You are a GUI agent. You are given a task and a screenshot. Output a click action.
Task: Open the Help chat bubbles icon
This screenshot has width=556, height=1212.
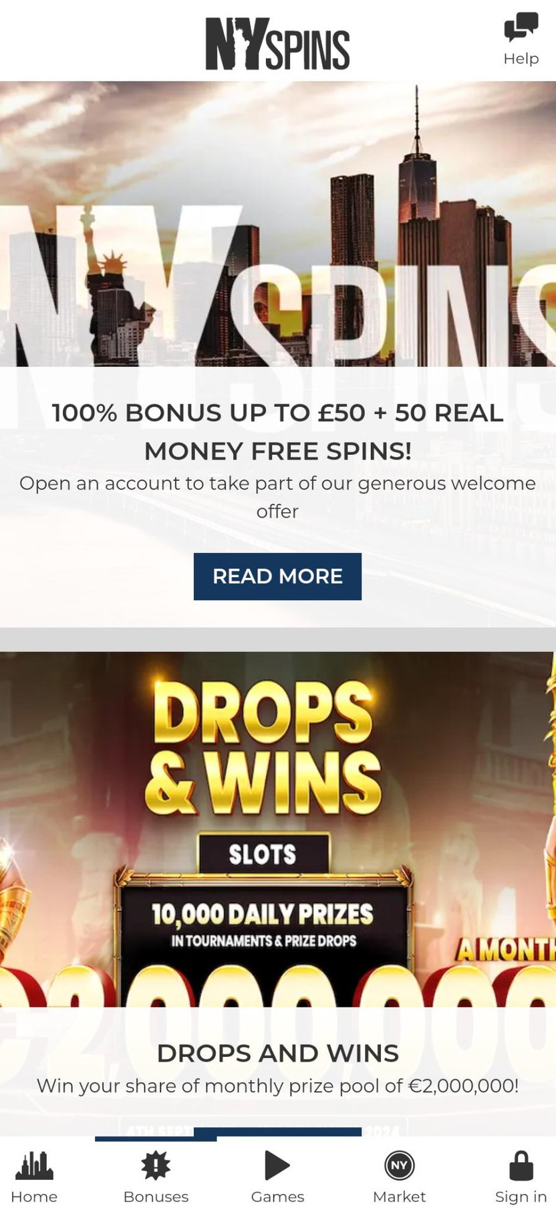pyautogui.click(x=521, y=27)
